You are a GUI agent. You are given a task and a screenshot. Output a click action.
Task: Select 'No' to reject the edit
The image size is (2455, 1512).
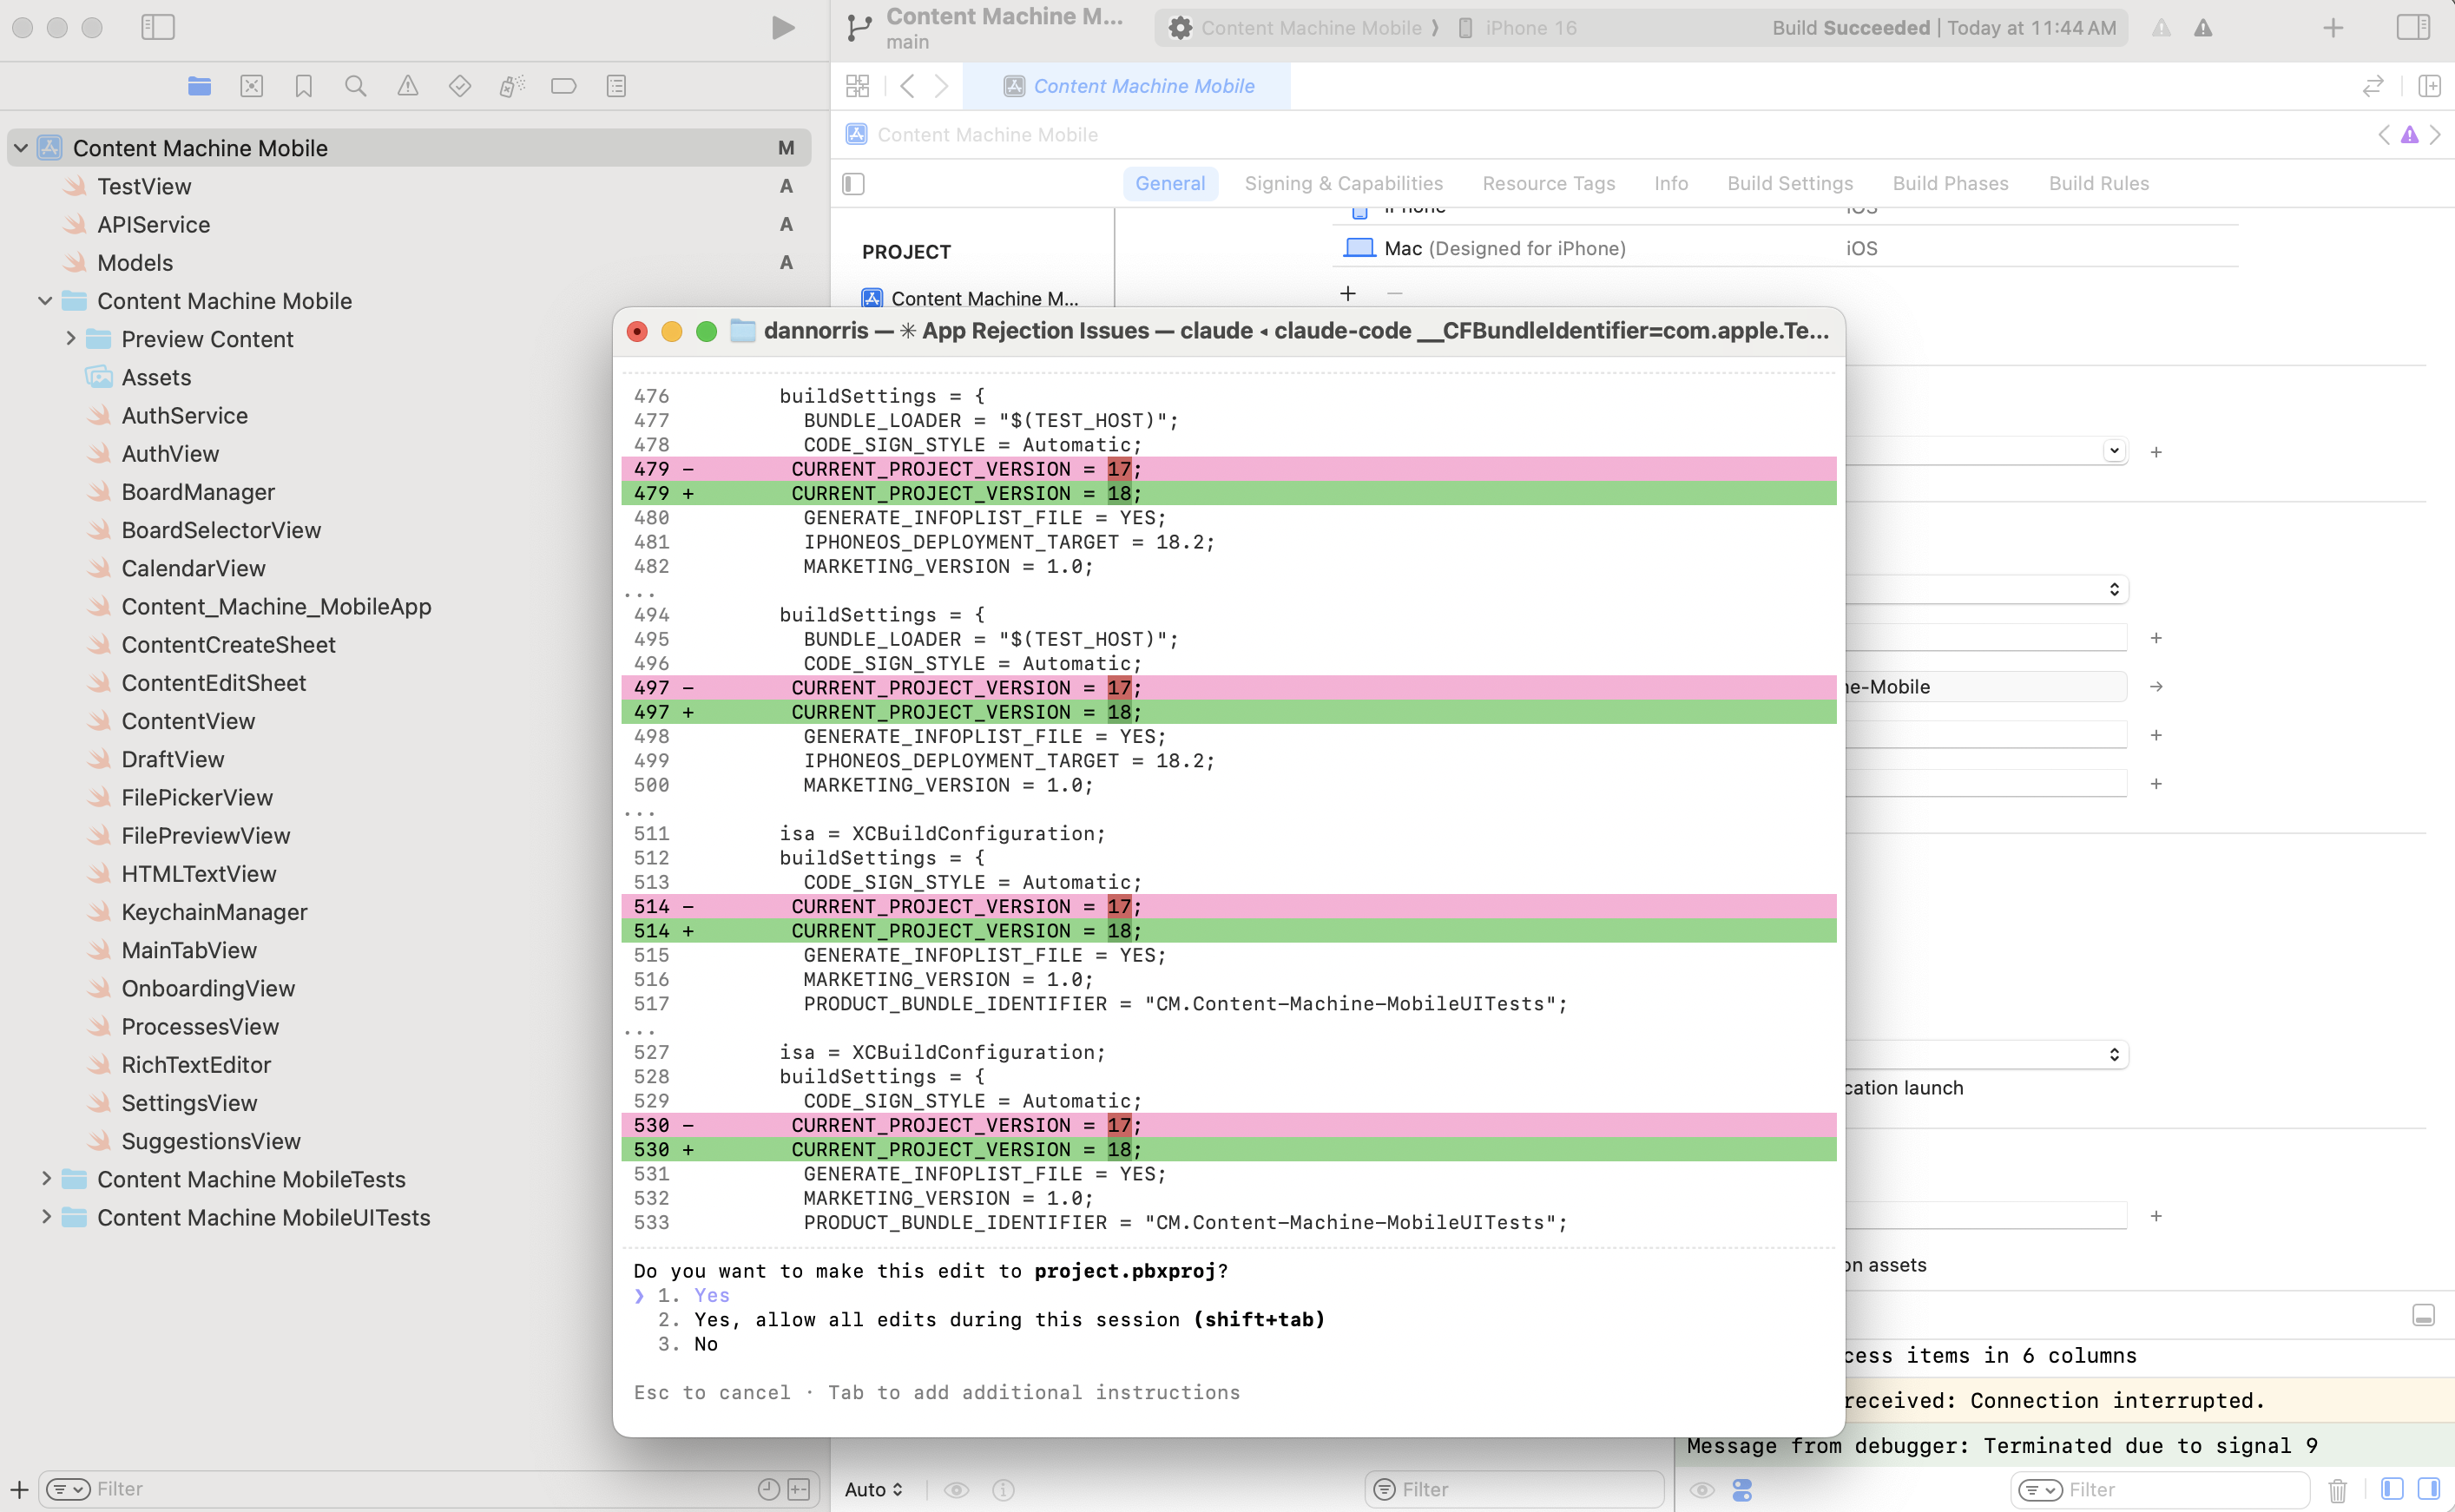click(705, 1344)
